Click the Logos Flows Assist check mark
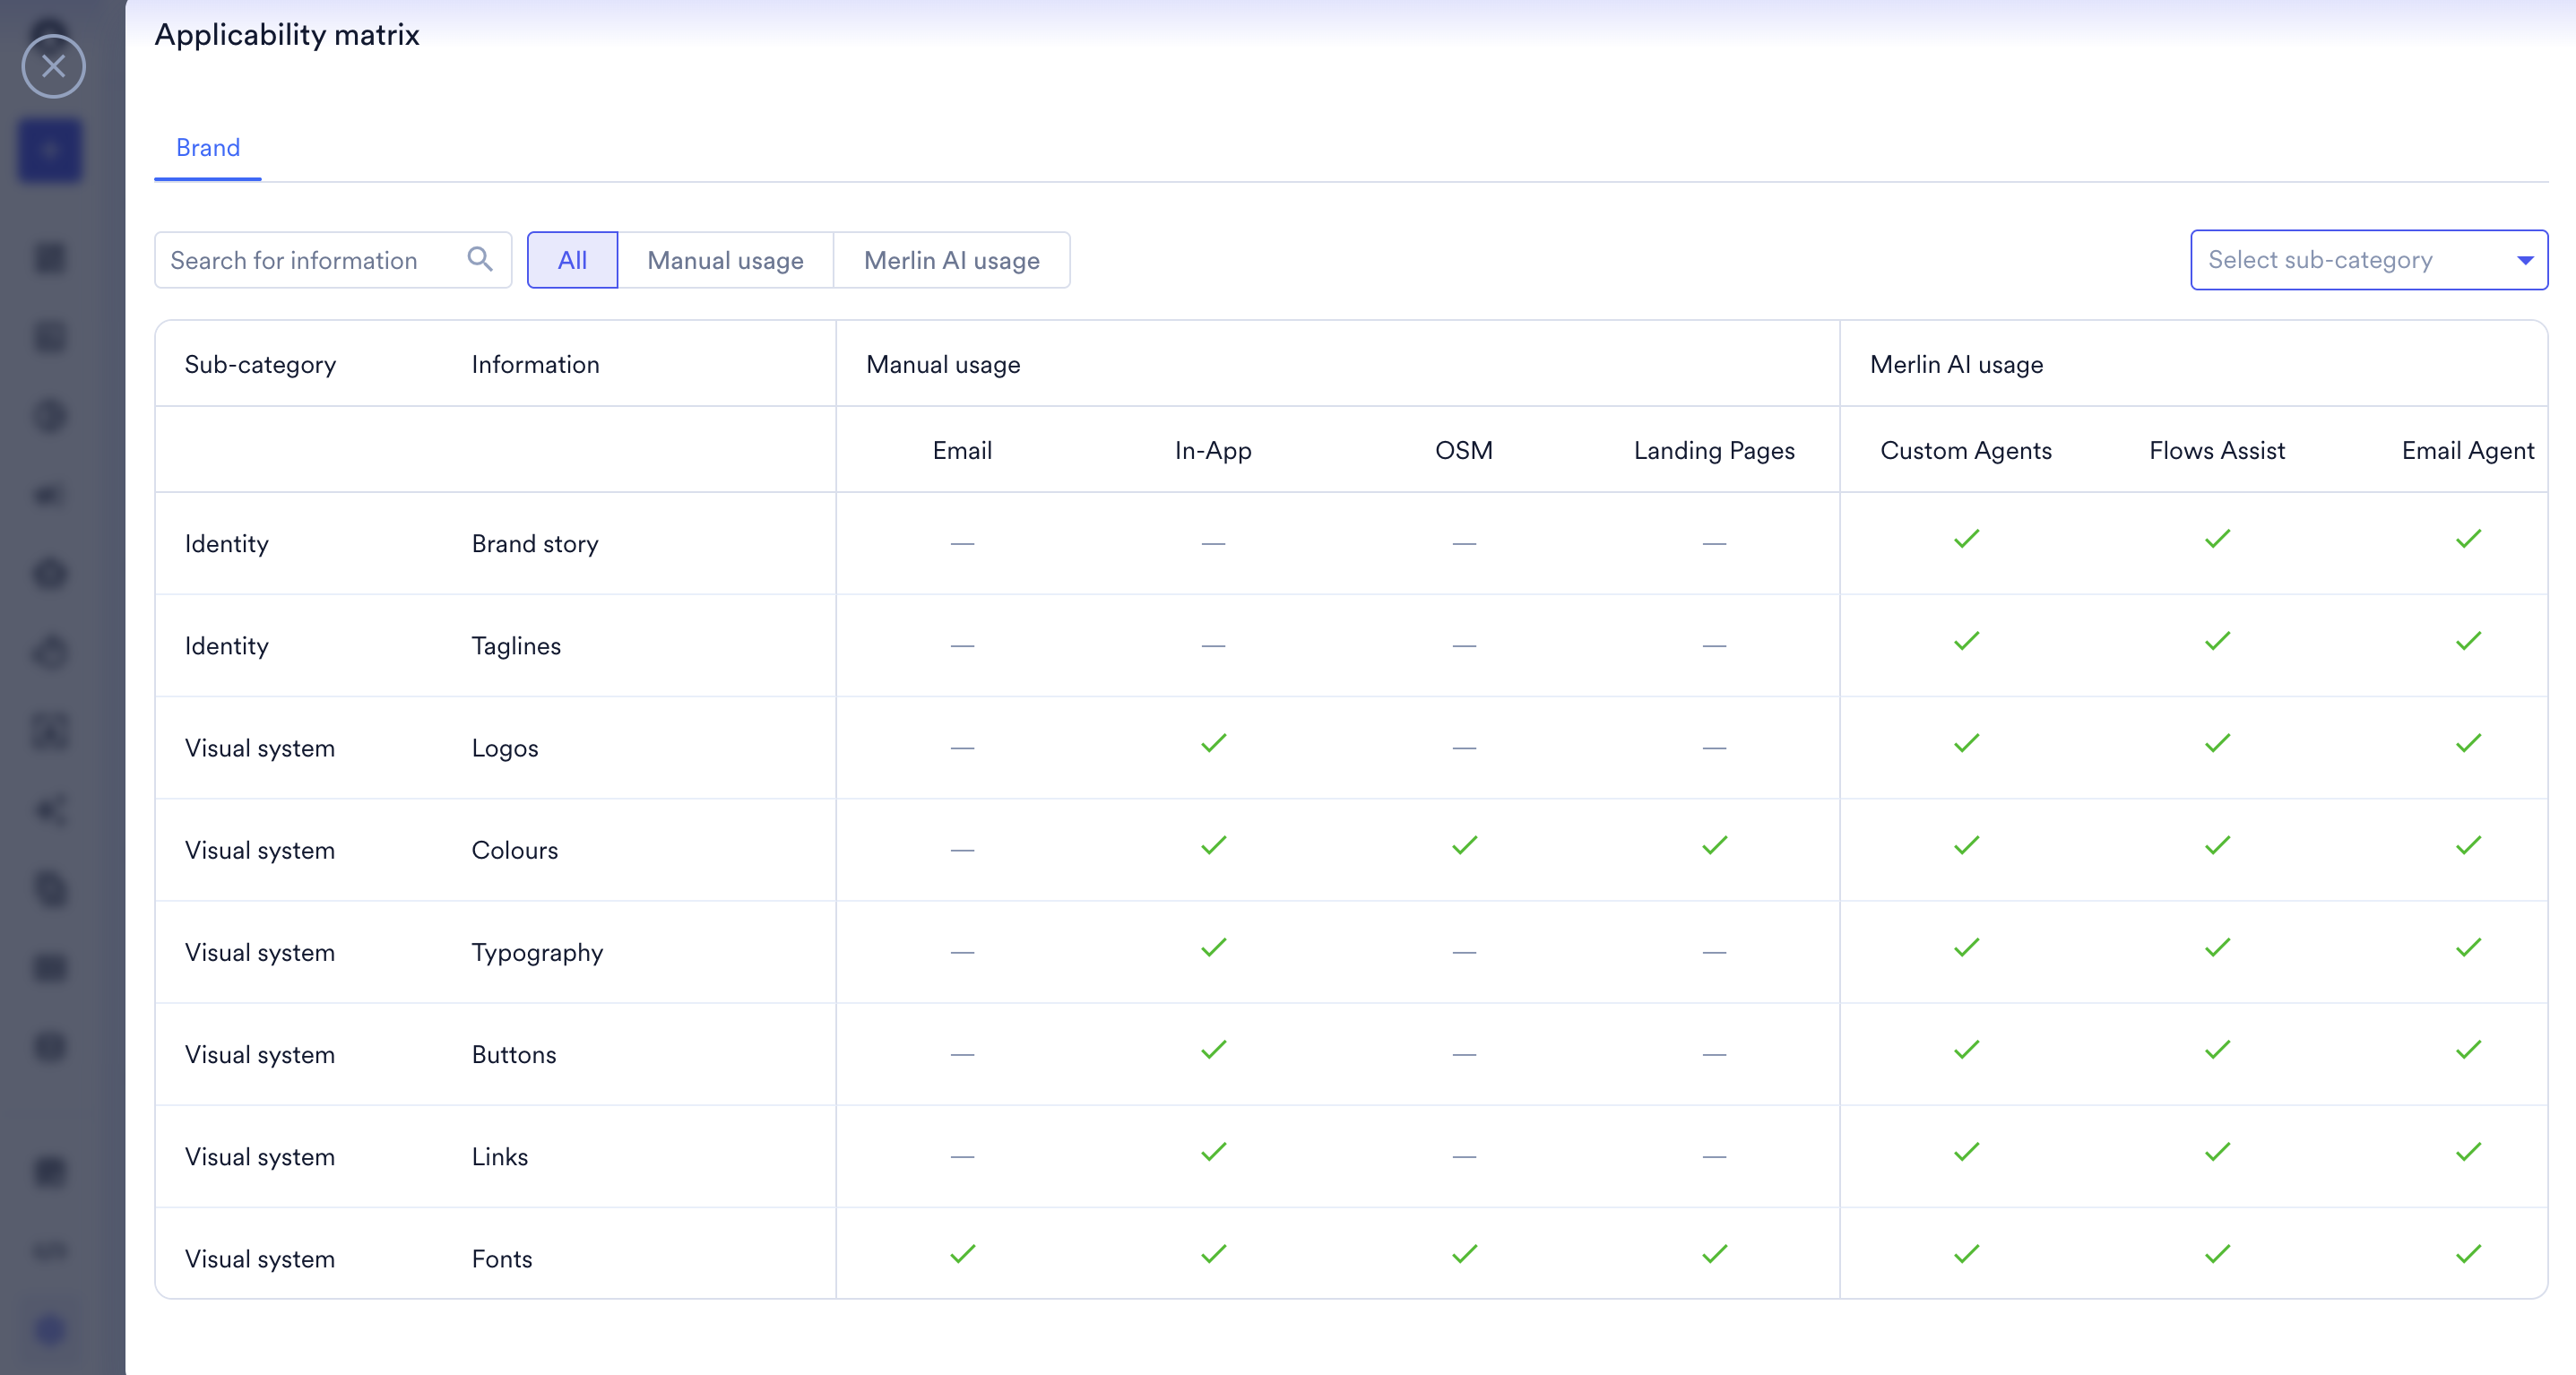The image size is (2576, 1375). point(2218,743)
